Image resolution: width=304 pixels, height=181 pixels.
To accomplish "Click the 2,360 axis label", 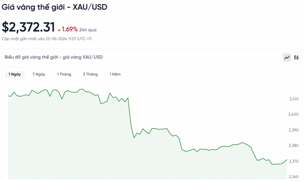I will coord(294,177).
